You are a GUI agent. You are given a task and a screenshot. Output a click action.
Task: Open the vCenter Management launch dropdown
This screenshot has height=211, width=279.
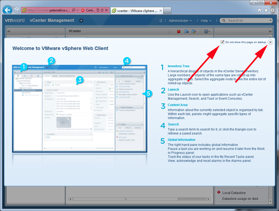[81, 21]
